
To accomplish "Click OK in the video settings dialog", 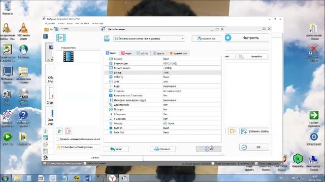I will coord(209,149).
